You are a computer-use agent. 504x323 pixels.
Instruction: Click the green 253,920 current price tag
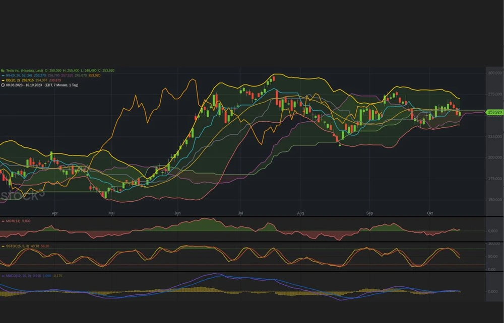pyautogui.click(x=493, y=112)
